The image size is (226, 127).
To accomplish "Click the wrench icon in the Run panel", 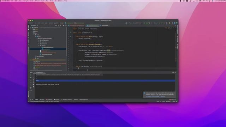I will (x=31, y=77).
